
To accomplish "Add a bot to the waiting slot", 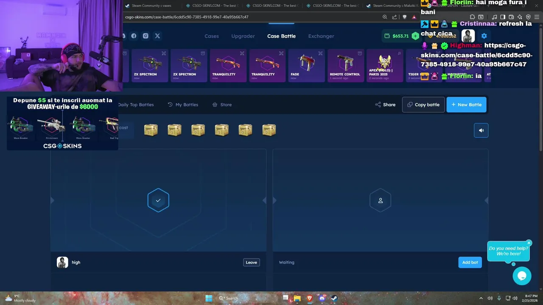I will [x=470, y=262].
